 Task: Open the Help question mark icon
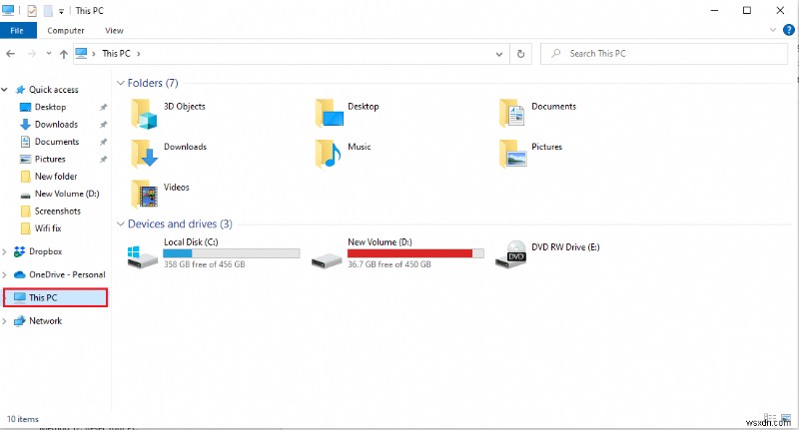(x=788, y=30)
